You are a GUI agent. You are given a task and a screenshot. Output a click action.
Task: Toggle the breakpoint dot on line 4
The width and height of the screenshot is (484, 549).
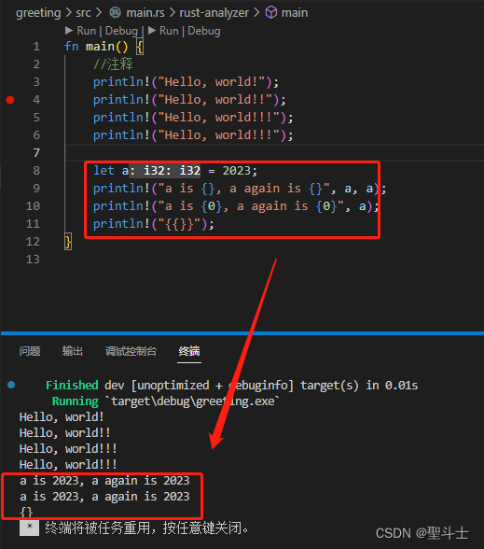(10, 100)
